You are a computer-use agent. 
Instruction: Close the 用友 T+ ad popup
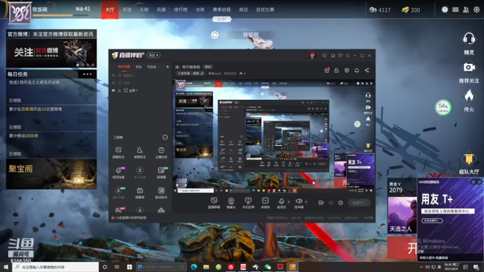[480, 182]
